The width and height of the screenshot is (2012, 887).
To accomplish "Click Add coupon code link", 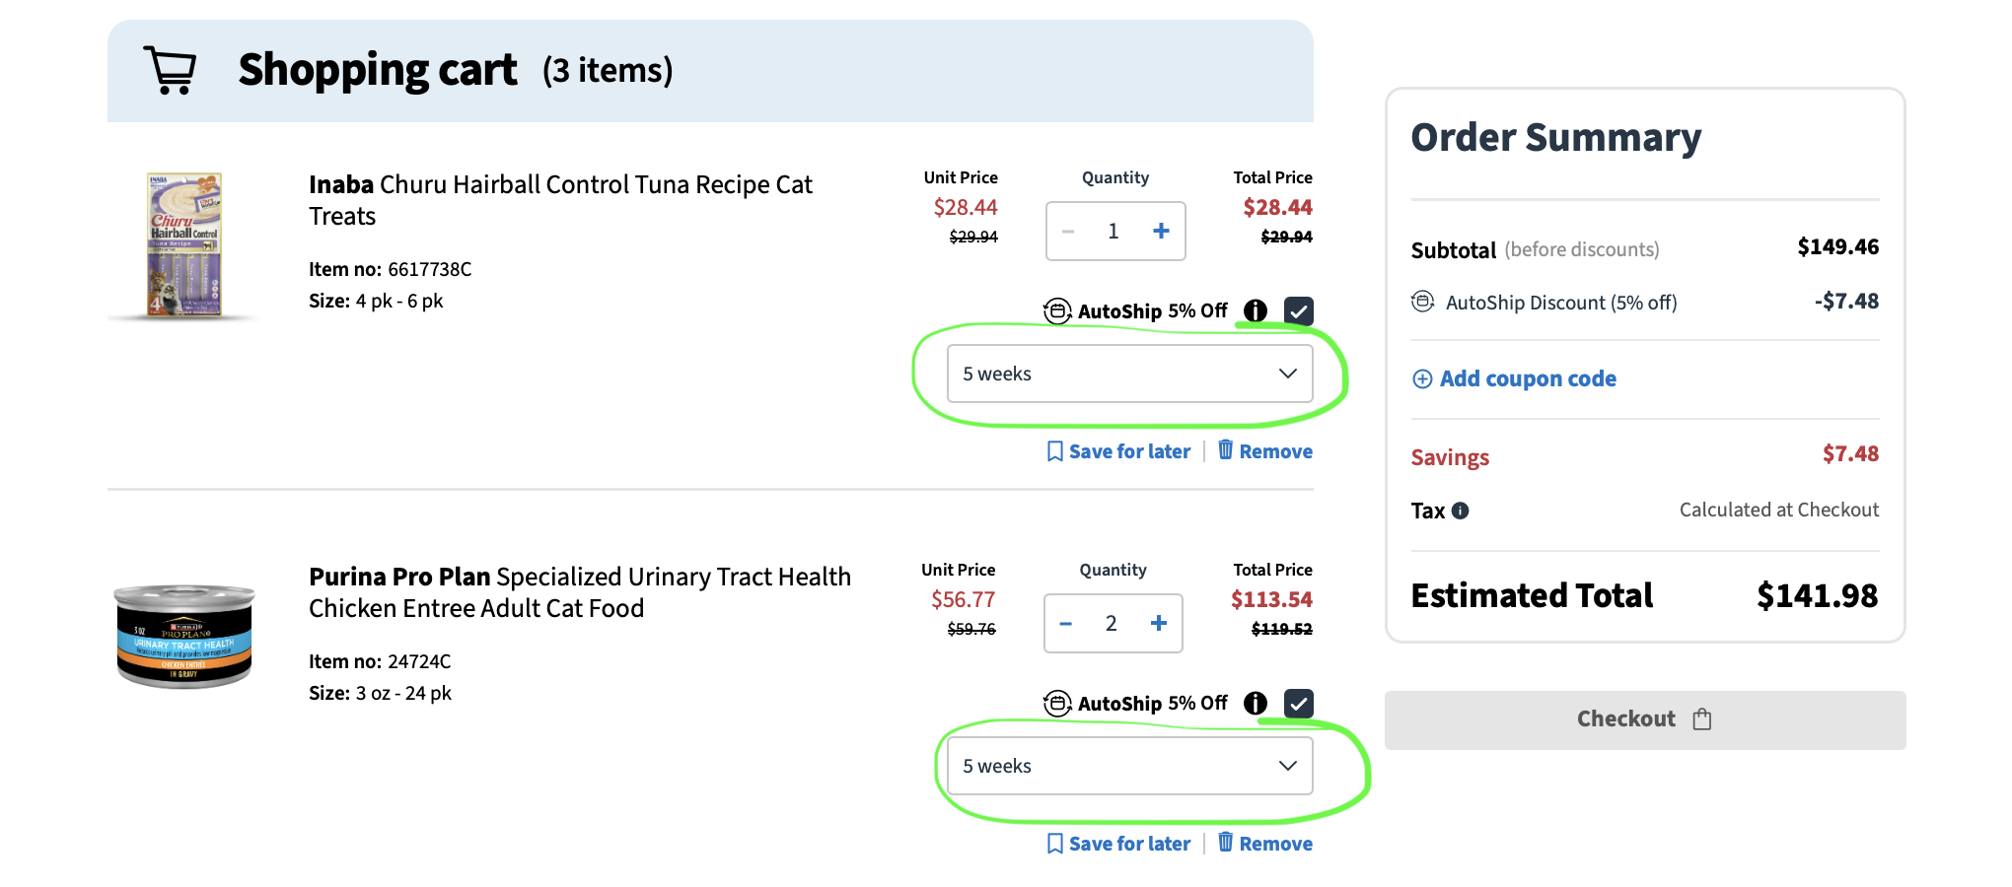I will (1528, 379).
